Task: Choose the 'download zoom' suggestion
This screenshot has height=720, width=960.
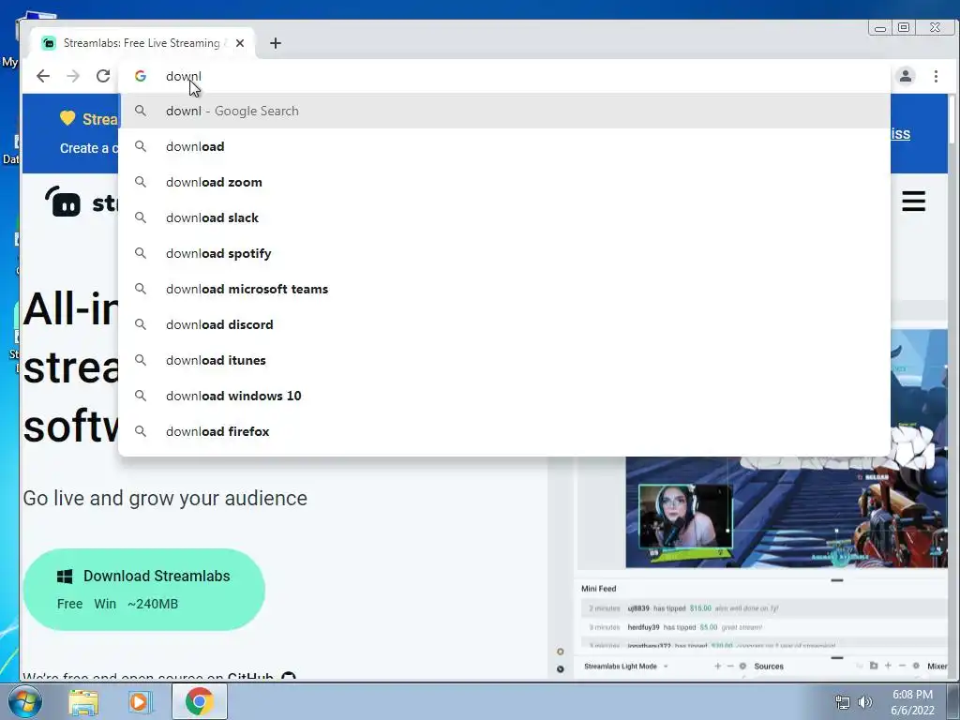Action: point(504,182)
